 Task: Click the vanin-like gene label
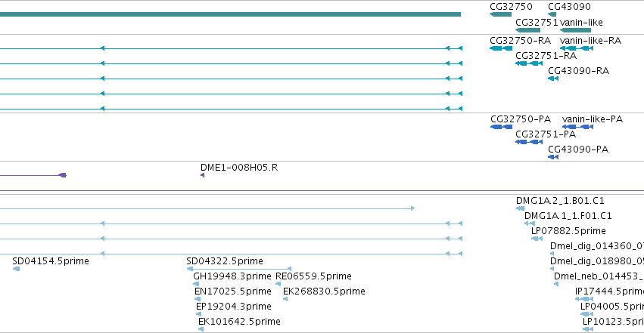581,22
